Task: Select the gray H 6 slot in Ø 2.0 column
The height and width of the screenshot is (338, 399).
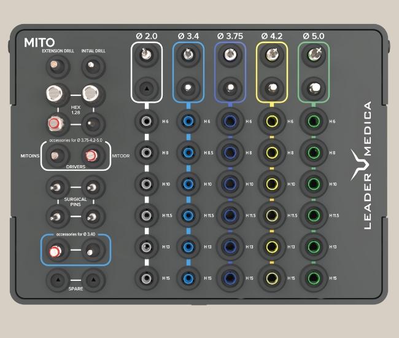Action: [x=145, y=121]
